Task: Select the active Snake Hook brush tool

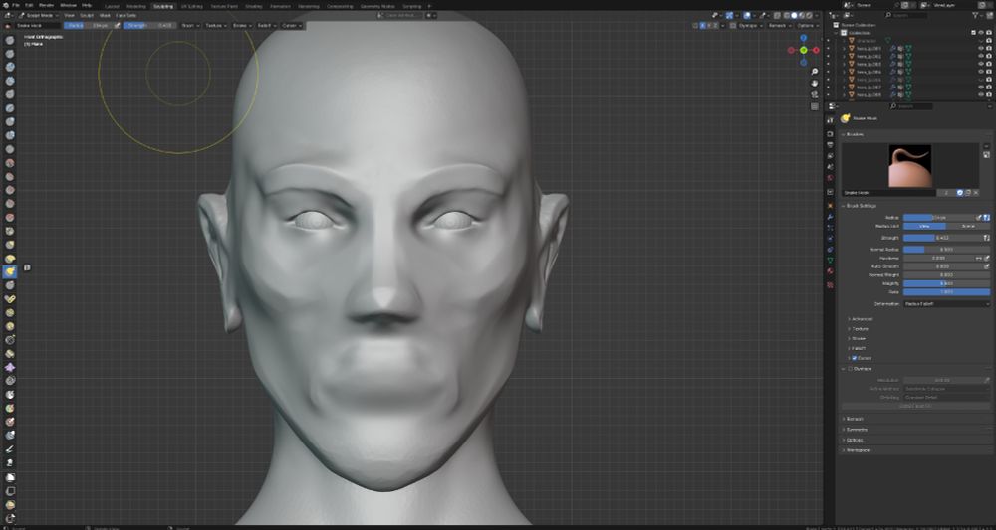Action: click(10, 270)
